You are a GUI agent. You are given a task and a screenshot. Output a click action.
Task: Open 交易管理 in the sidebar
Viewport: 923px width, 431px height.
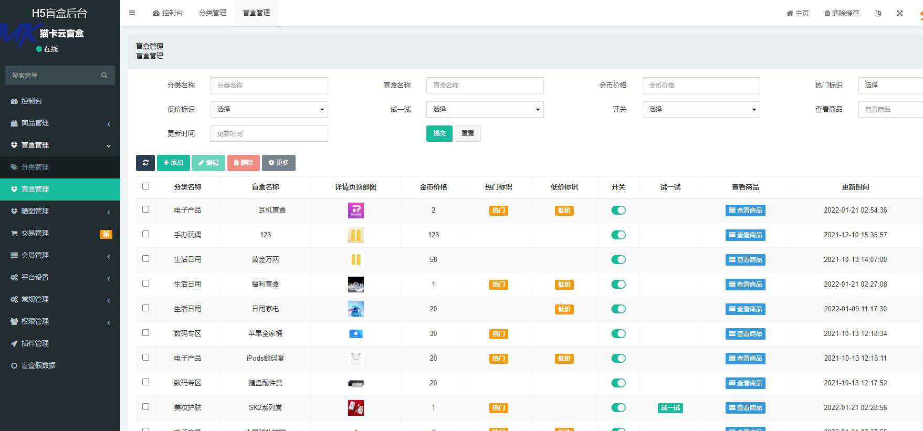pyautogui.click(x=60, y=233)
